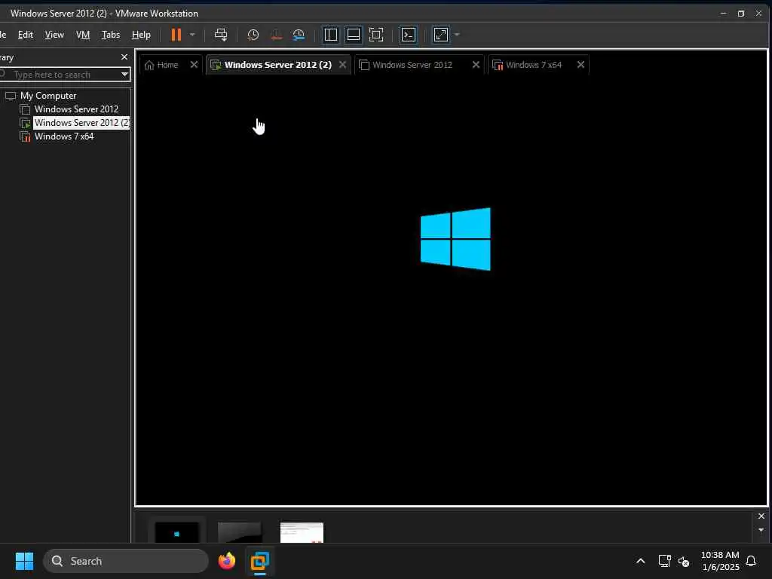The width and height of the screenshot is (772, 579).
Task: Open the Windows Start menu
Action: click(24, 561)
